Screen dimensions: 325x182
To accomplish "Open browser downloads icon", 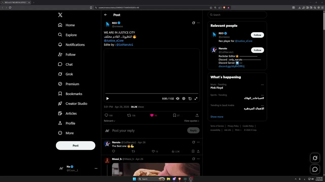I will (x=300, y=8).
